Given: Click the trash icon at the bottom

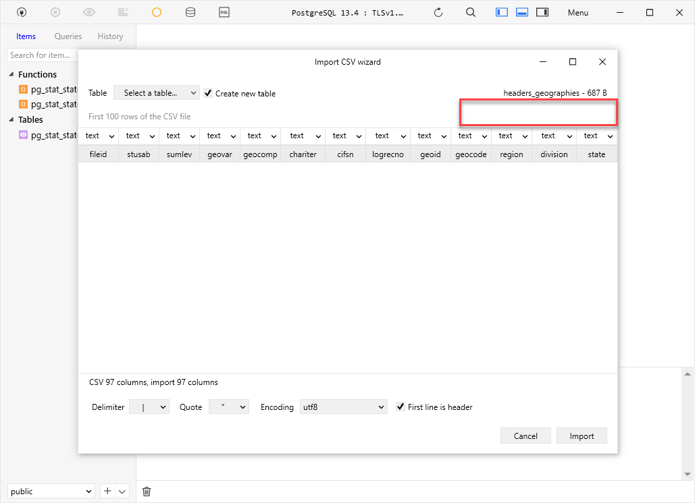Looking at the screenshot, I should click(x=147, y=491).
